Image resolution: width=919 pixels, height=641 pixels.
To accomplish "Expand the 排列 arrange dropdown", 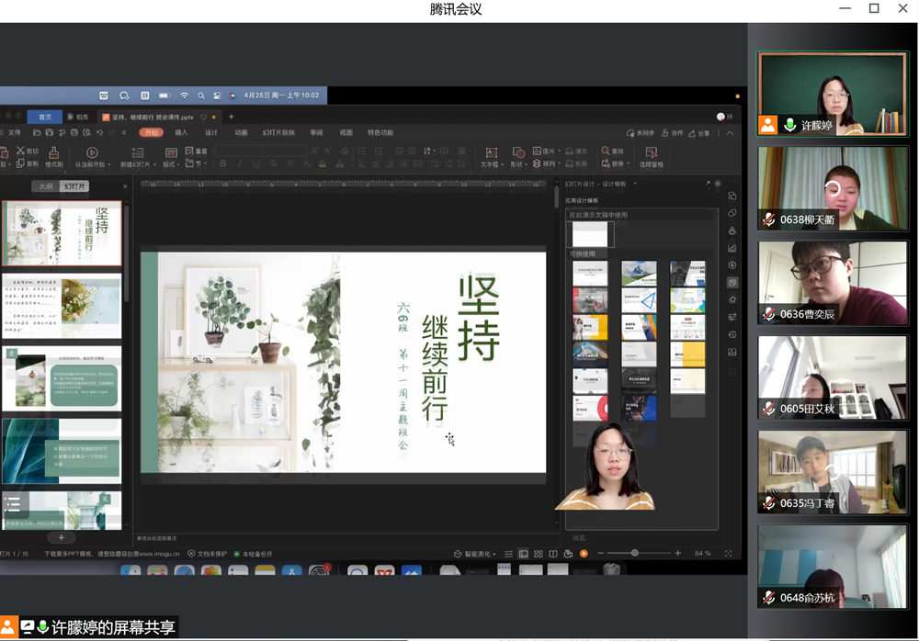I will click(x=559, y=164).
